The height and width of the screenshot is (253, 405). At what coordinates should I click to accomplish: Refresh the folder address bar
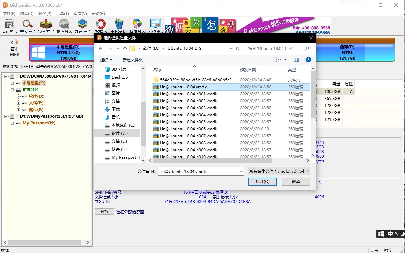[238, 49]
